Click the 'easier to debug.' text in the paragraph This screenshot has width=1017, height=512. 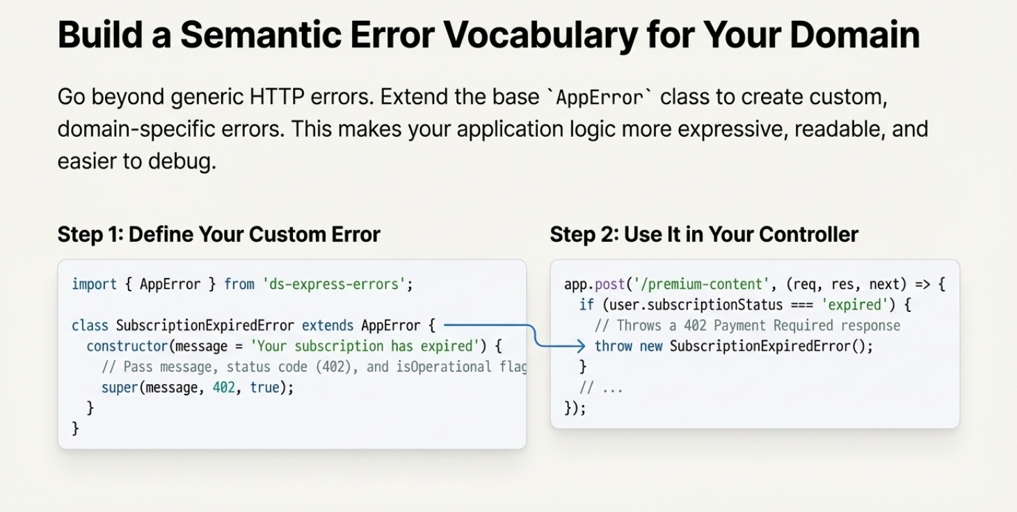click(137, 161)
